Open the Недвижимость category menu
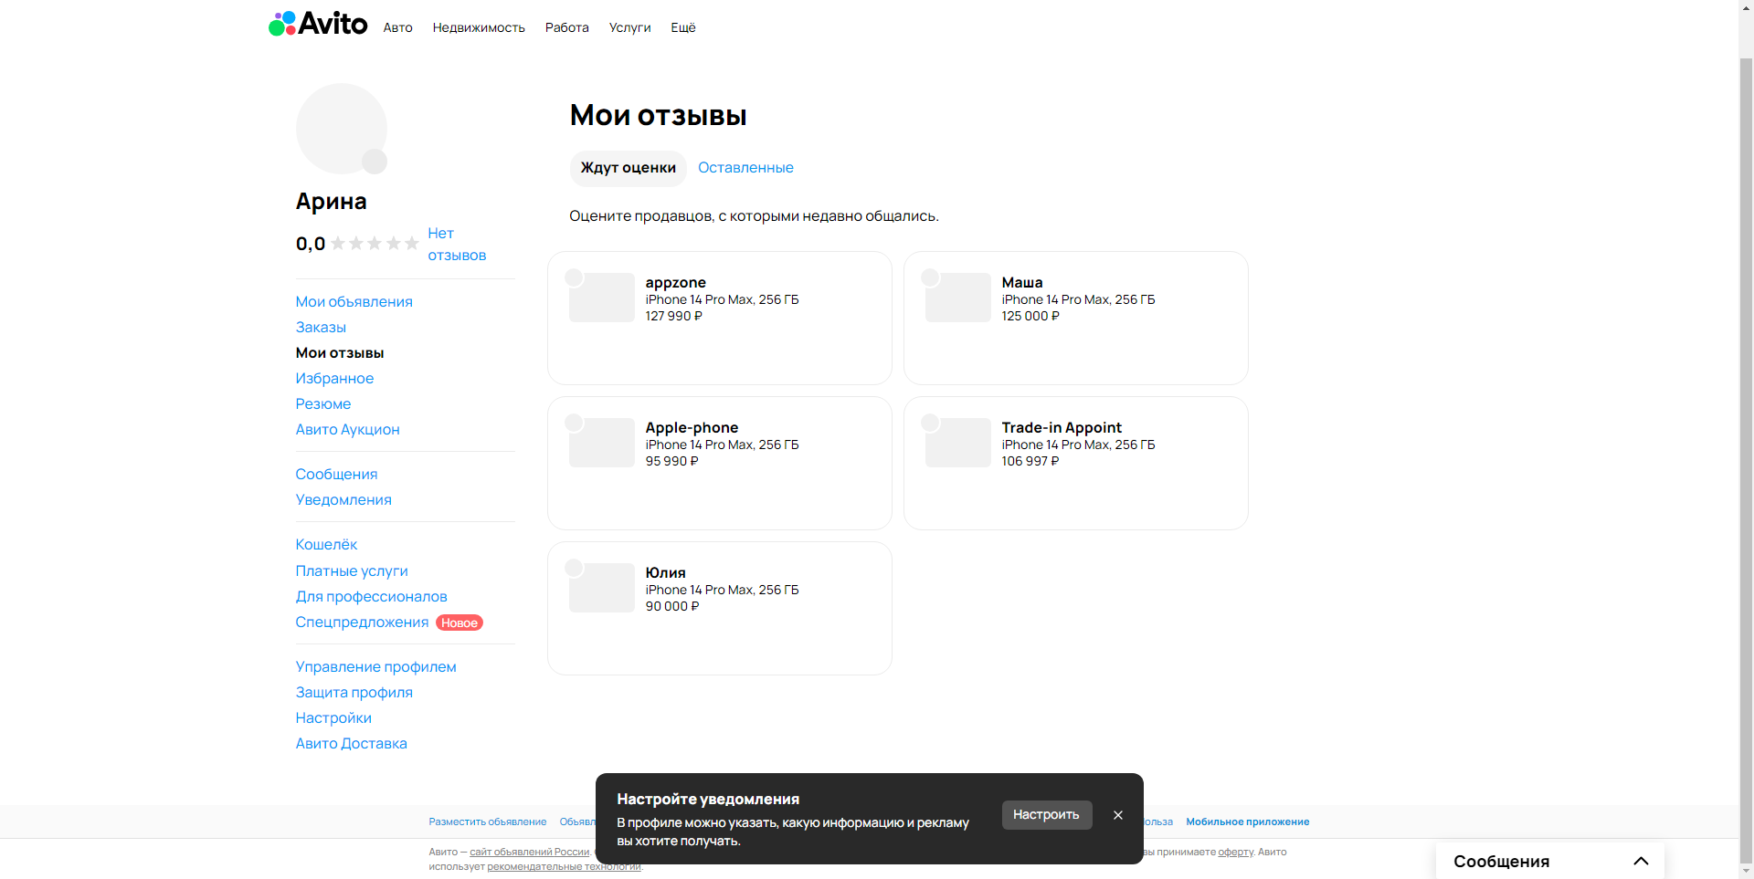 click(479, 27)
